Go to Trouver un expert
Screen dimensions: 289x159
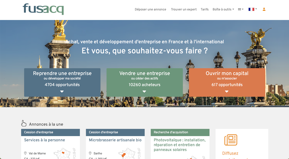(x=184, y=9)
